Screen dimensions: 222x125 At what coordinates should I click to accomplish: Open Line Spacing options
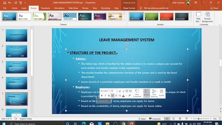[x=154, y=93]
